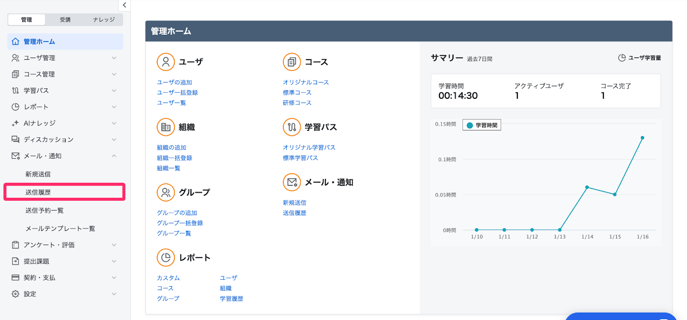This screenshot has width=687, height=320.
Task: Expand the 提出課題 chevron
Action: point(114,261)
